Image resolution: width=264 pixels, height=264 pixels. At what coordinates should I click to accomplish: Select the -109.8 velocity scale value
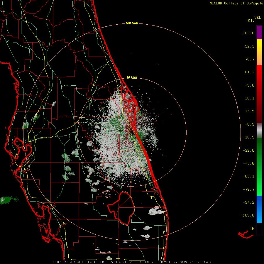pos(247,215)
